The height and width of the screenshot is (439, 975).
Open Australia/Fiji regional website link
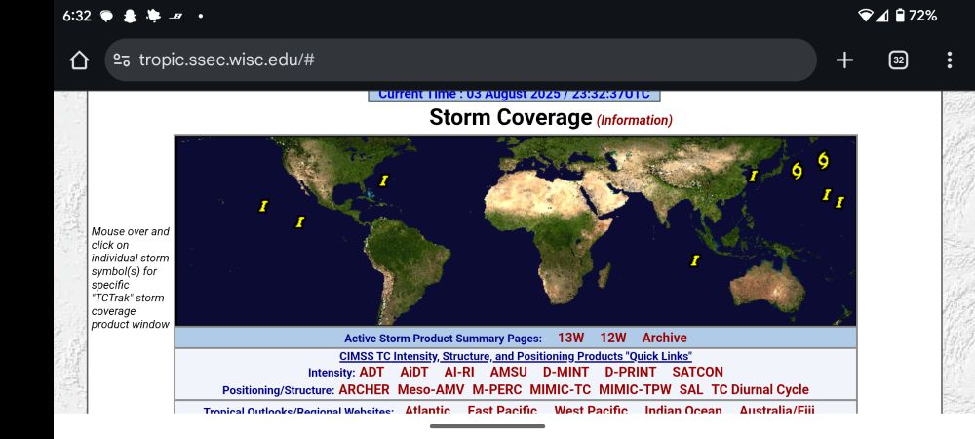[777, 410]
